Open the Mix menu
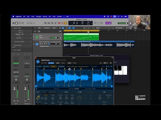161x120 pixels. (x=50, y=16)
